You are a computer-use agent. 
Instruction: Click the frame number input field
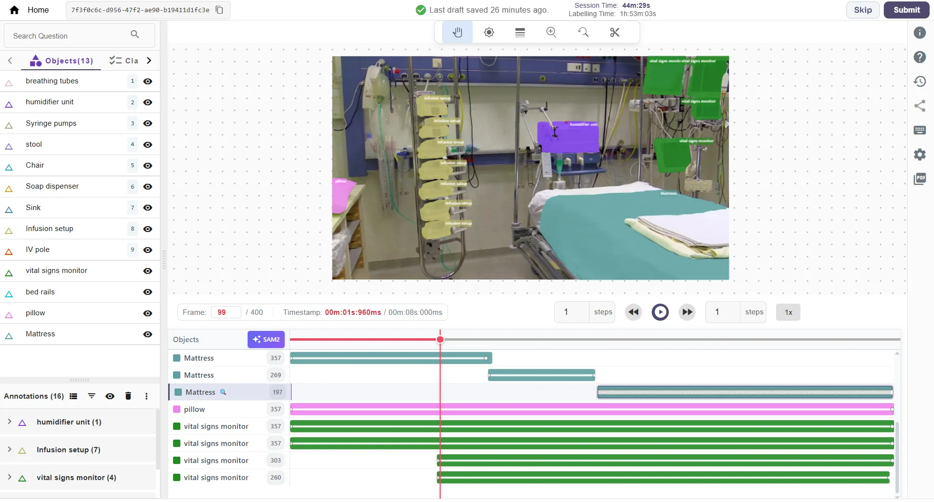226,312
